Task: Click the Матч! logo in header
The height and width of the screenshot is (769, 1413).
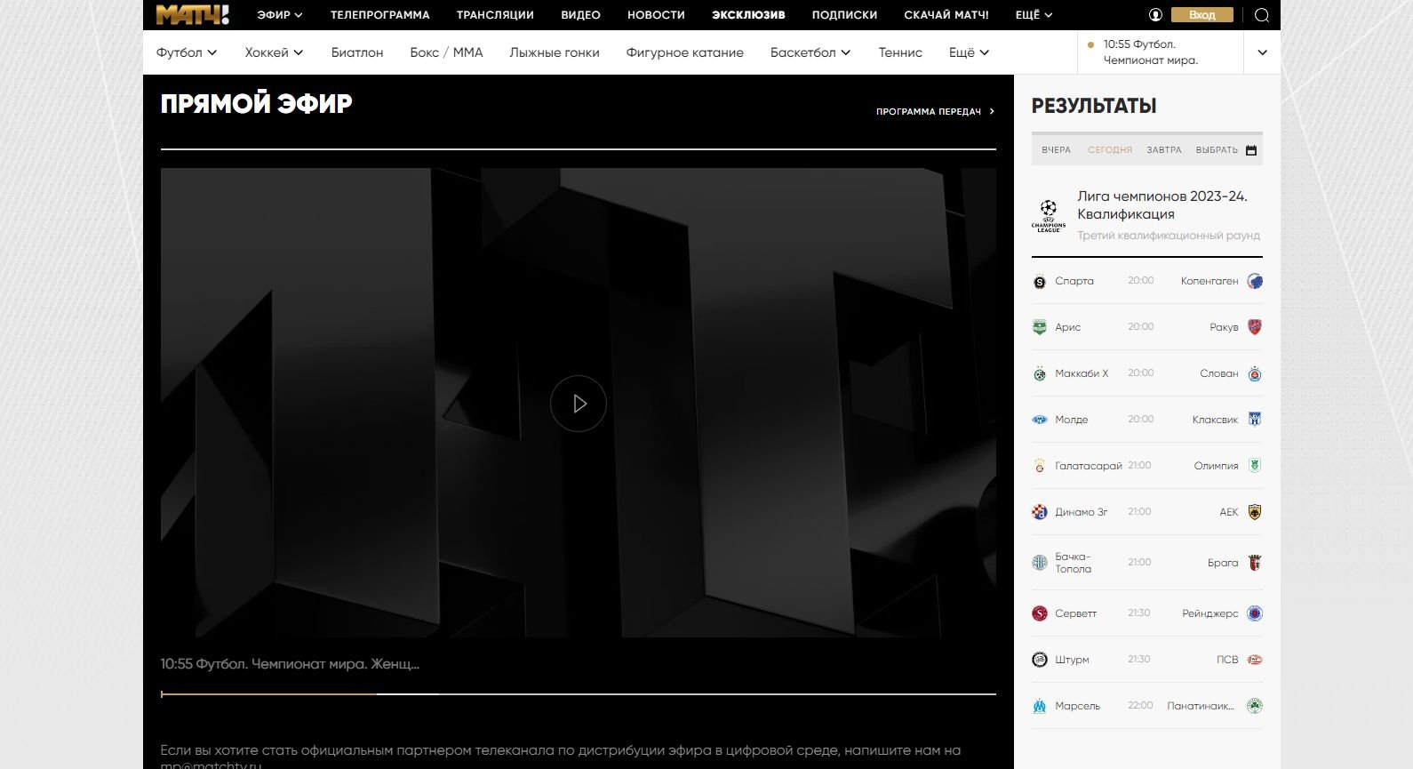Action: click(192, 15)
